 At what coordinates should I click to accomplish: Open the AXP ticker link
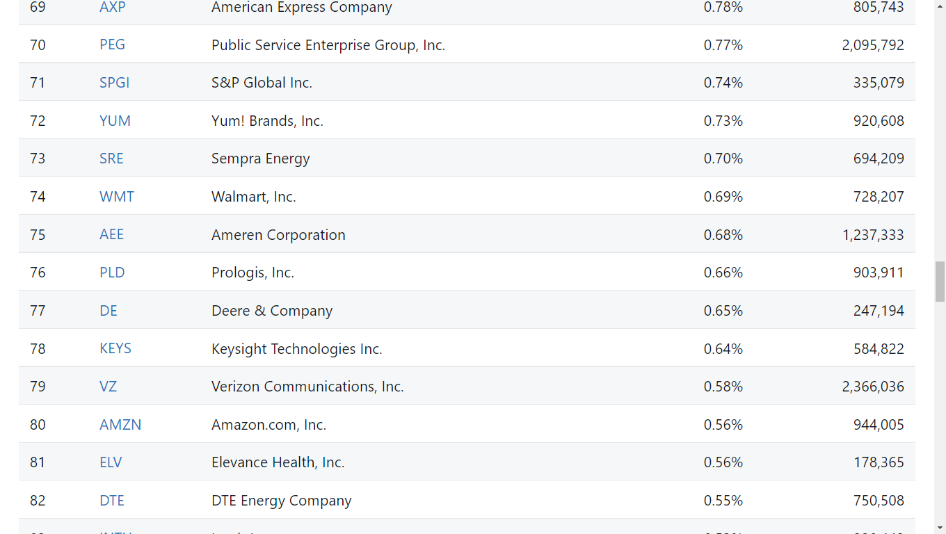pyautogui.click(x=112, y=7)
